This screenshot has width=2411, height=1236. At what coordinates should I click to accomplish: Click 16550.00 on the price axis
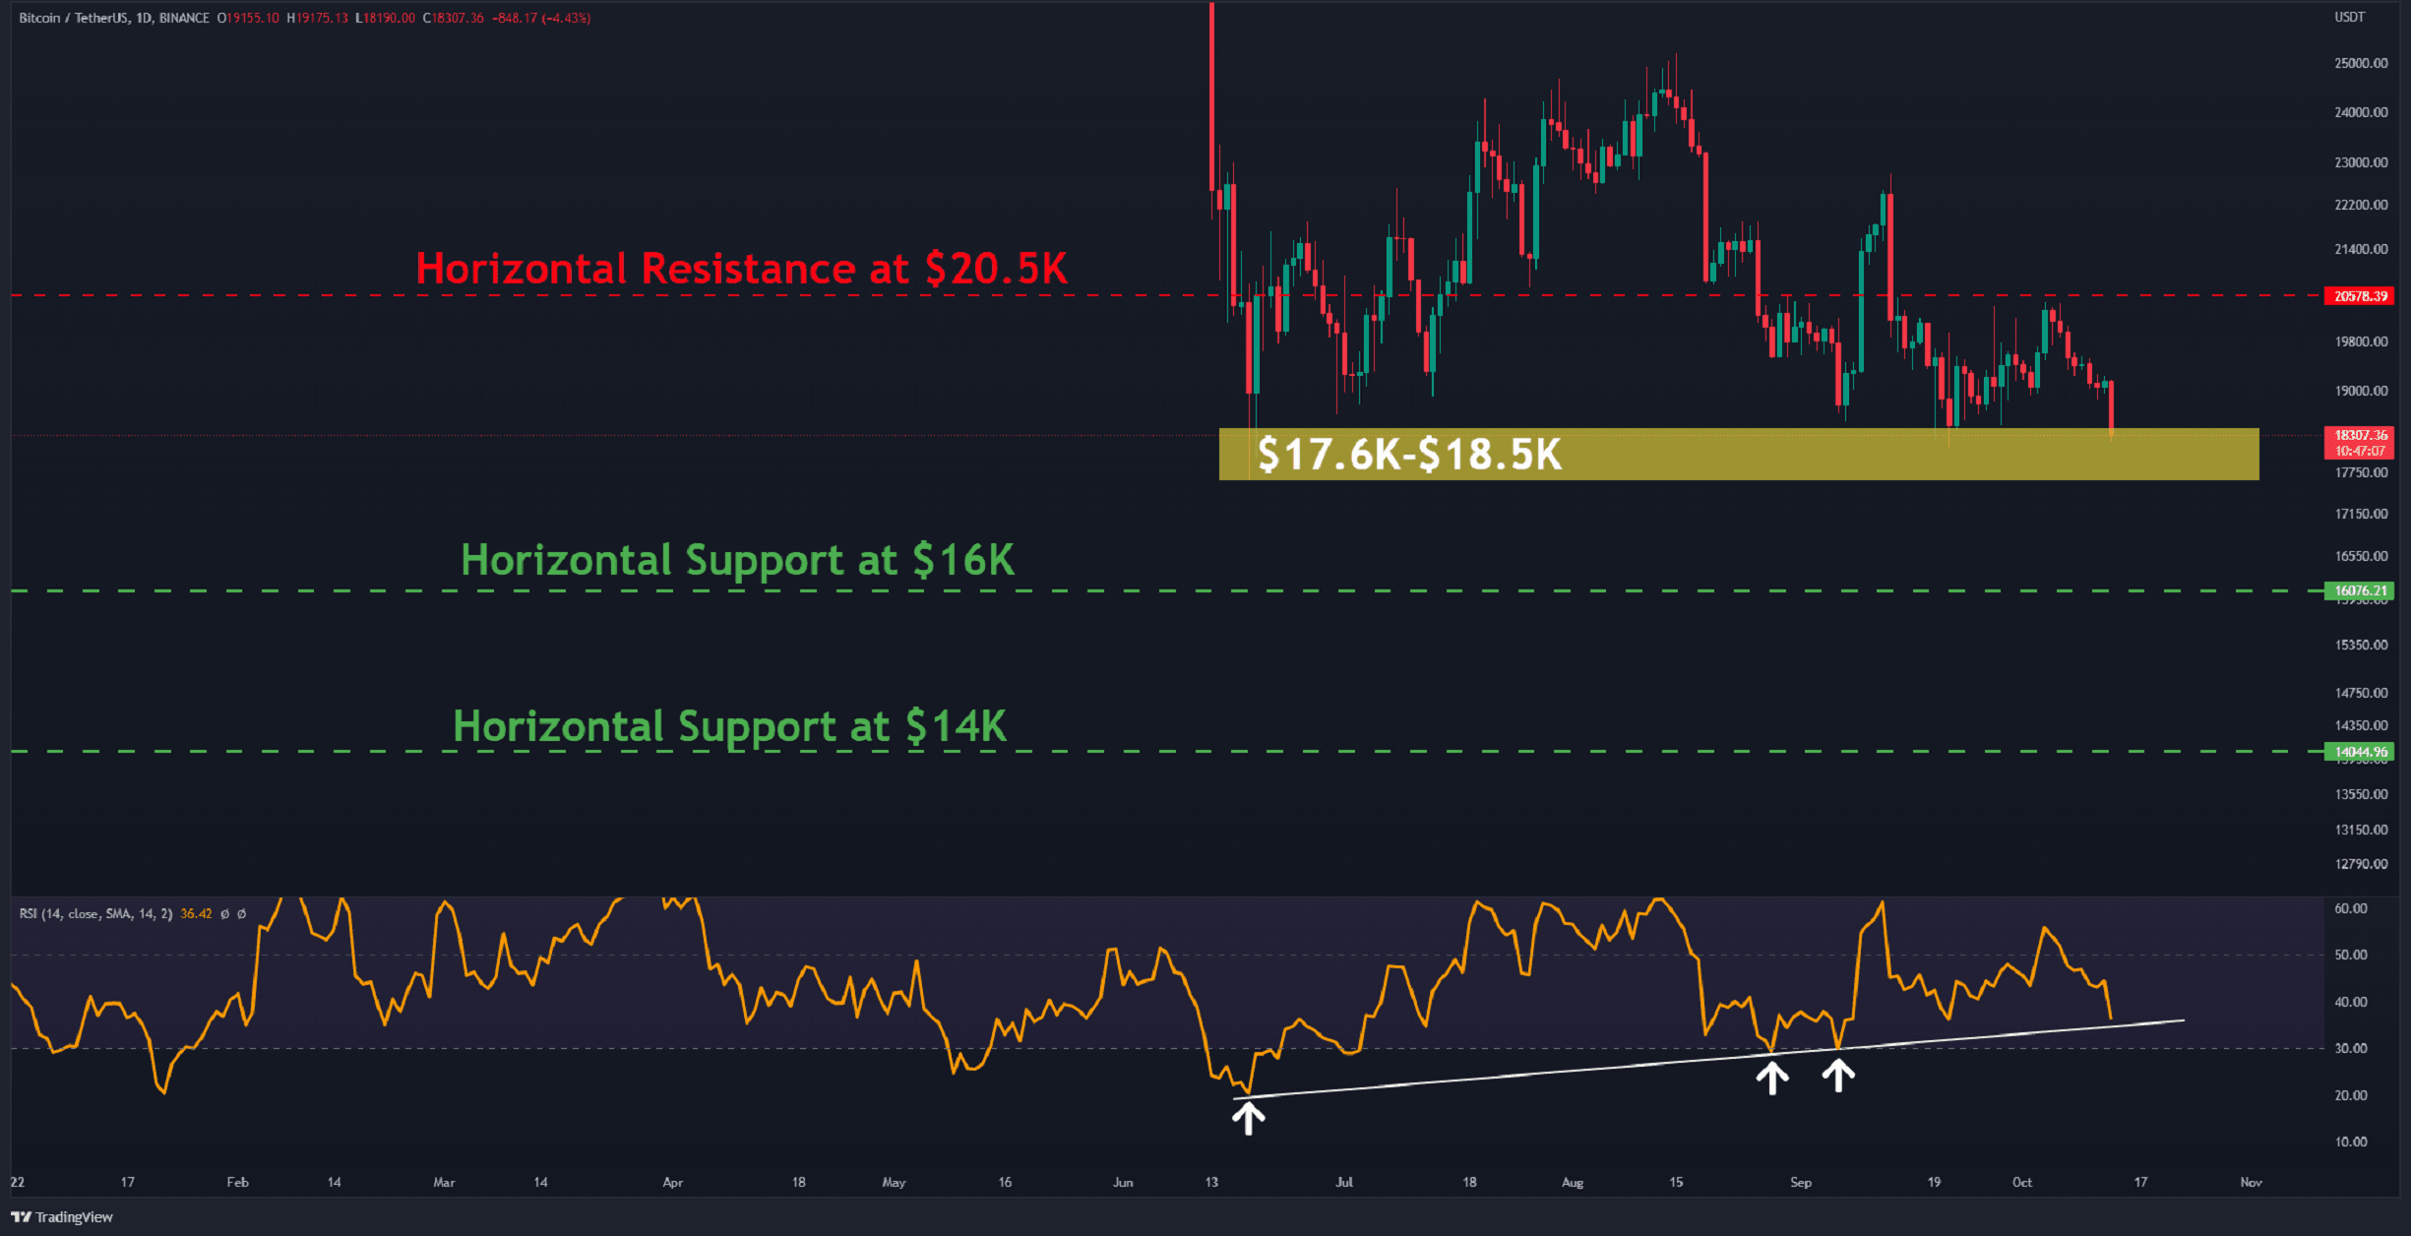(x=2361, y=556)
